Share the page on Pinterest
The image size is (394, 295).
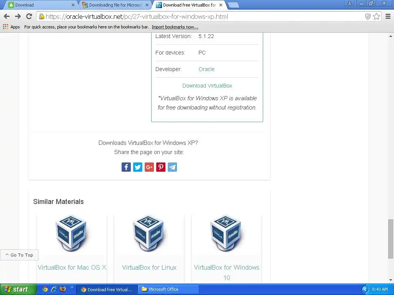pyautogui.click(x=161, y=167)
